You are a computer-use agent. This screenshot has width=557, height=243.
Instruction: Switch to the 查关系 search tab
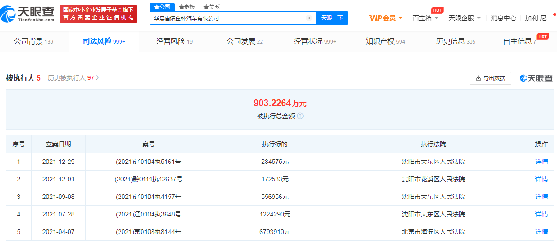[x=212, y=7]
